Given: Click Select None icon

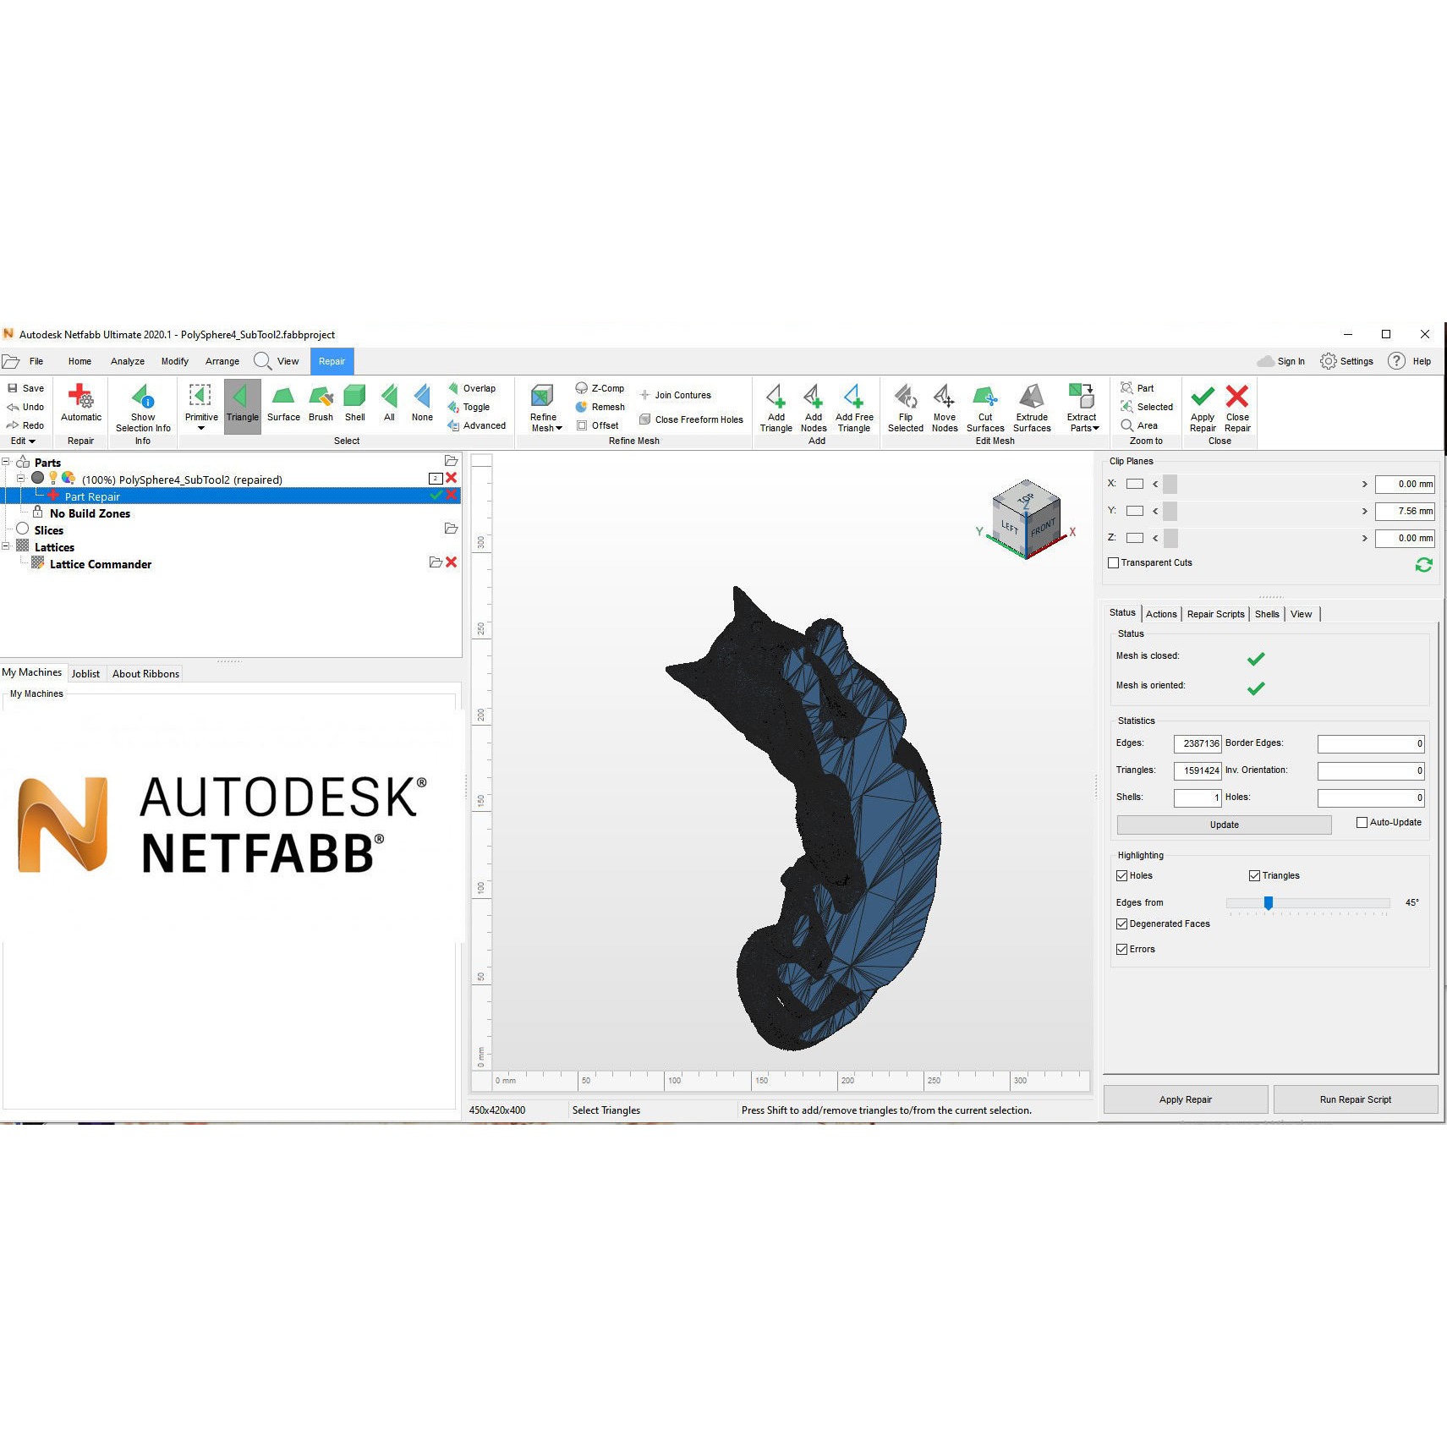Looking at the screenshot, I should click(422, 403).
